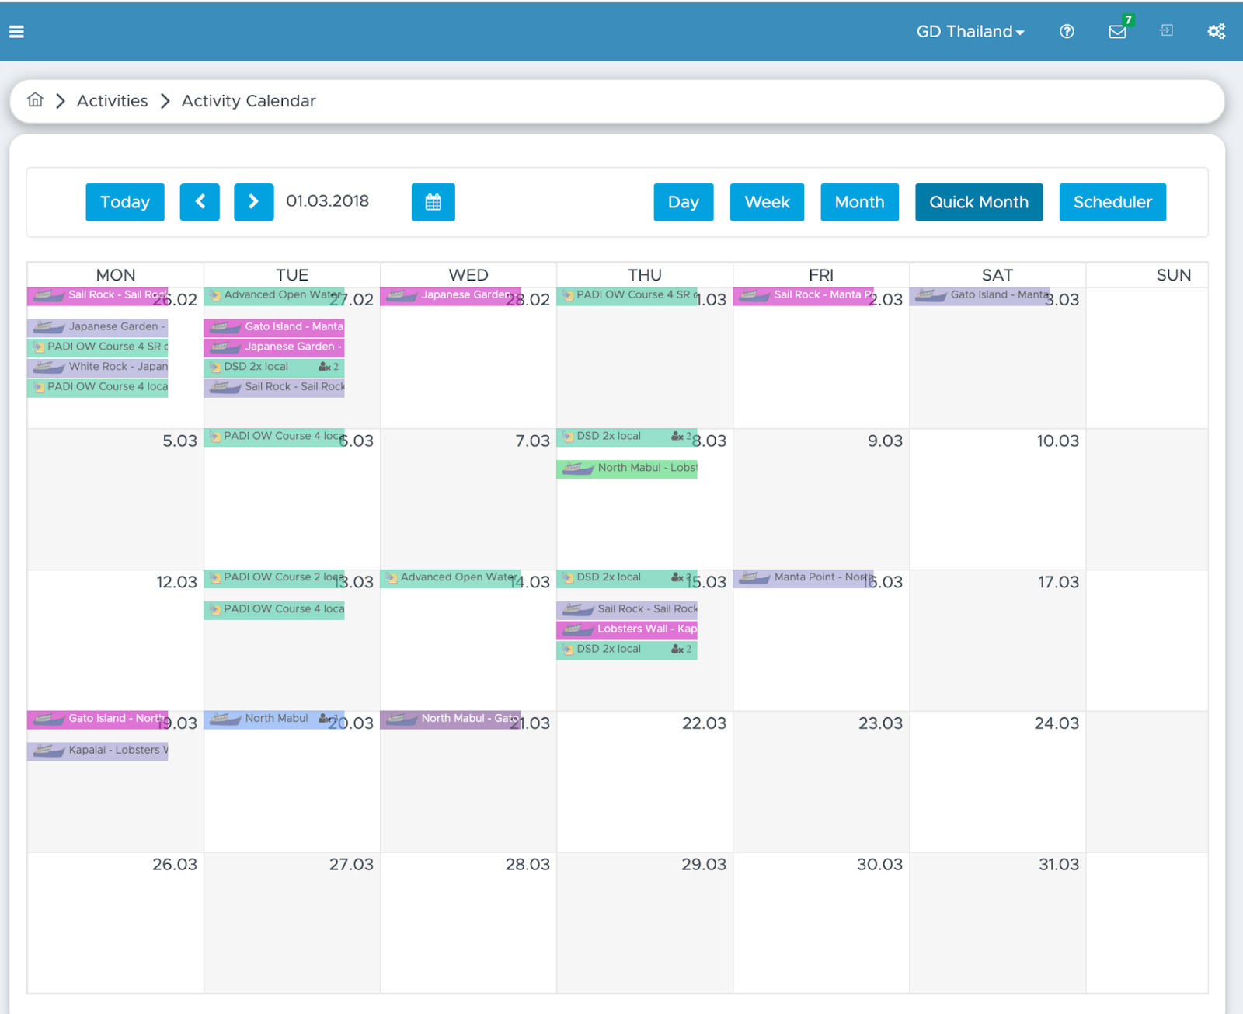
Task: Open the settings gears icon
Action: pyautogui.click(x=1216, y=31)
